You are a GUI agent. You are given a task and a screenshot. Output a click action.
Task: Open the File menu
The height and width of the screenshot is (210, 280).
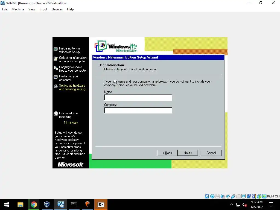5,9
